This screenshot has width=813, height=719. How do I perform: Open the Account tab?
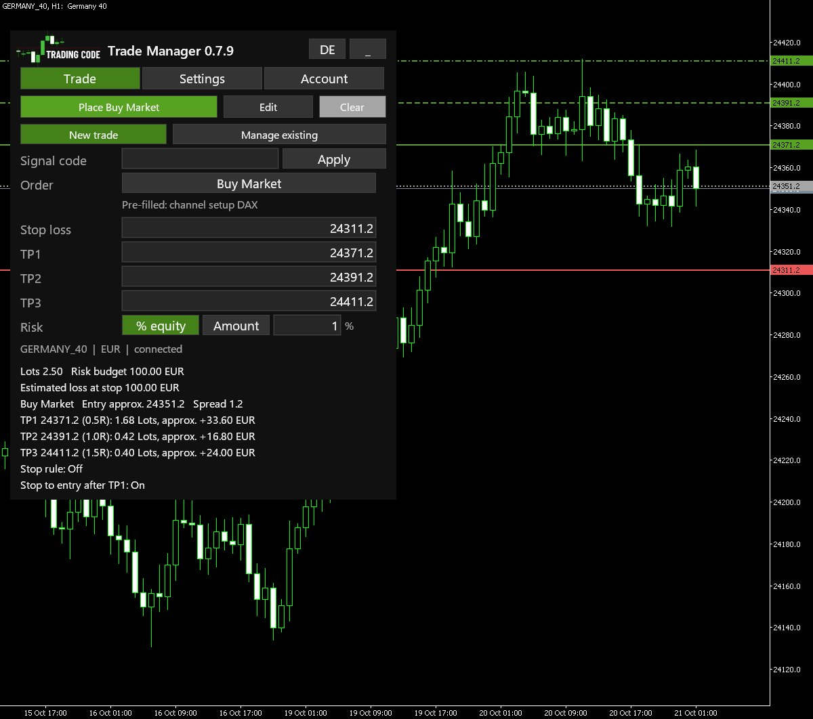pos(324,79)
